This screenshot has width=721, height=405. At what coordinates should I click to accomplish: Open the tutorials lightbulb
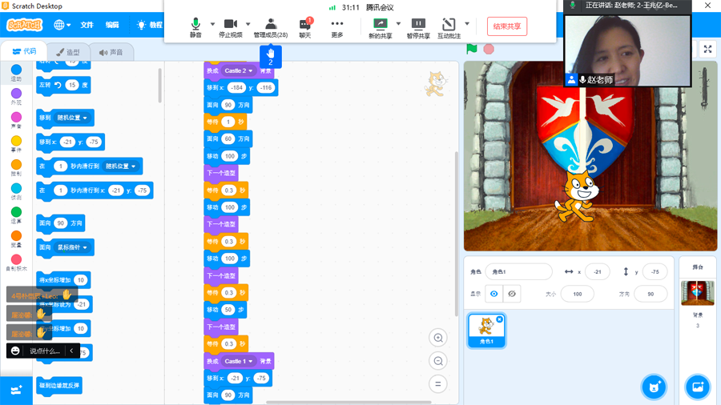pyautogui.click(x=150, y=25)
